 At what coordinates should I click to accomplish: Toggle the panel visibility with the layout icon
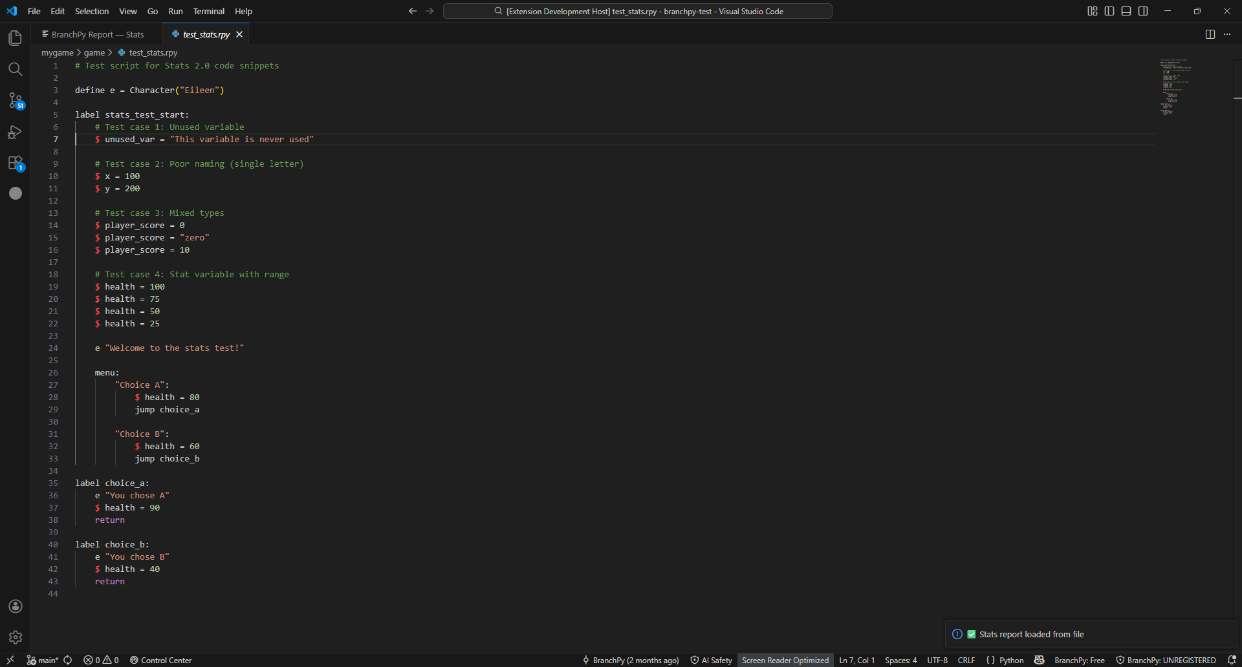point(1126,10)
